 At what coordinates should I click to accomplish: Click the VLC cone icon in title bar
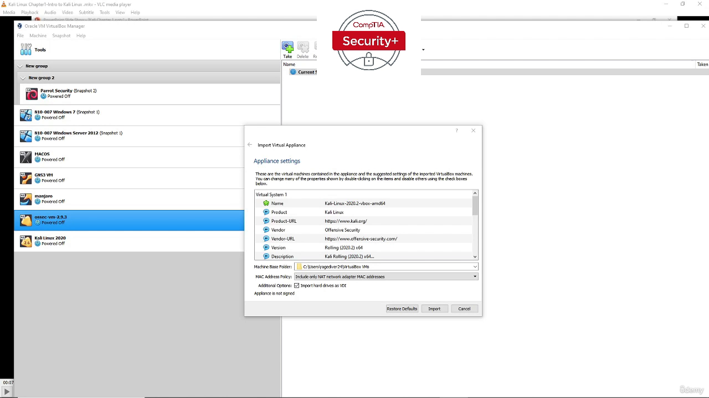[4, 4]
